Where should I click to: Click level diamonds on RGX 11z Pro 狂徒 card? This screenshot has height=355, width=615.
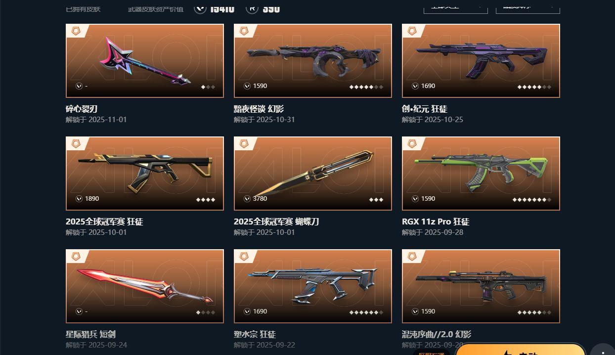[532, 200]
